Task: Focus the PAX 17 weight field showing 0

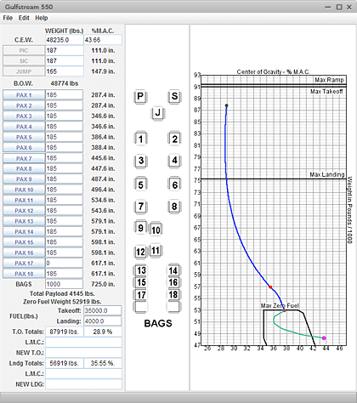Action: (x=65, y=263)
